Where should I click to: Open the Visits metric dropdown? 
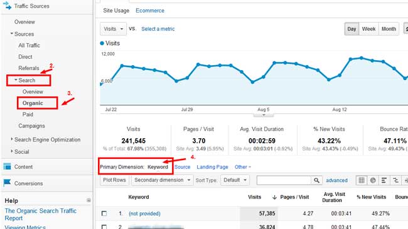tap(113, 29)
